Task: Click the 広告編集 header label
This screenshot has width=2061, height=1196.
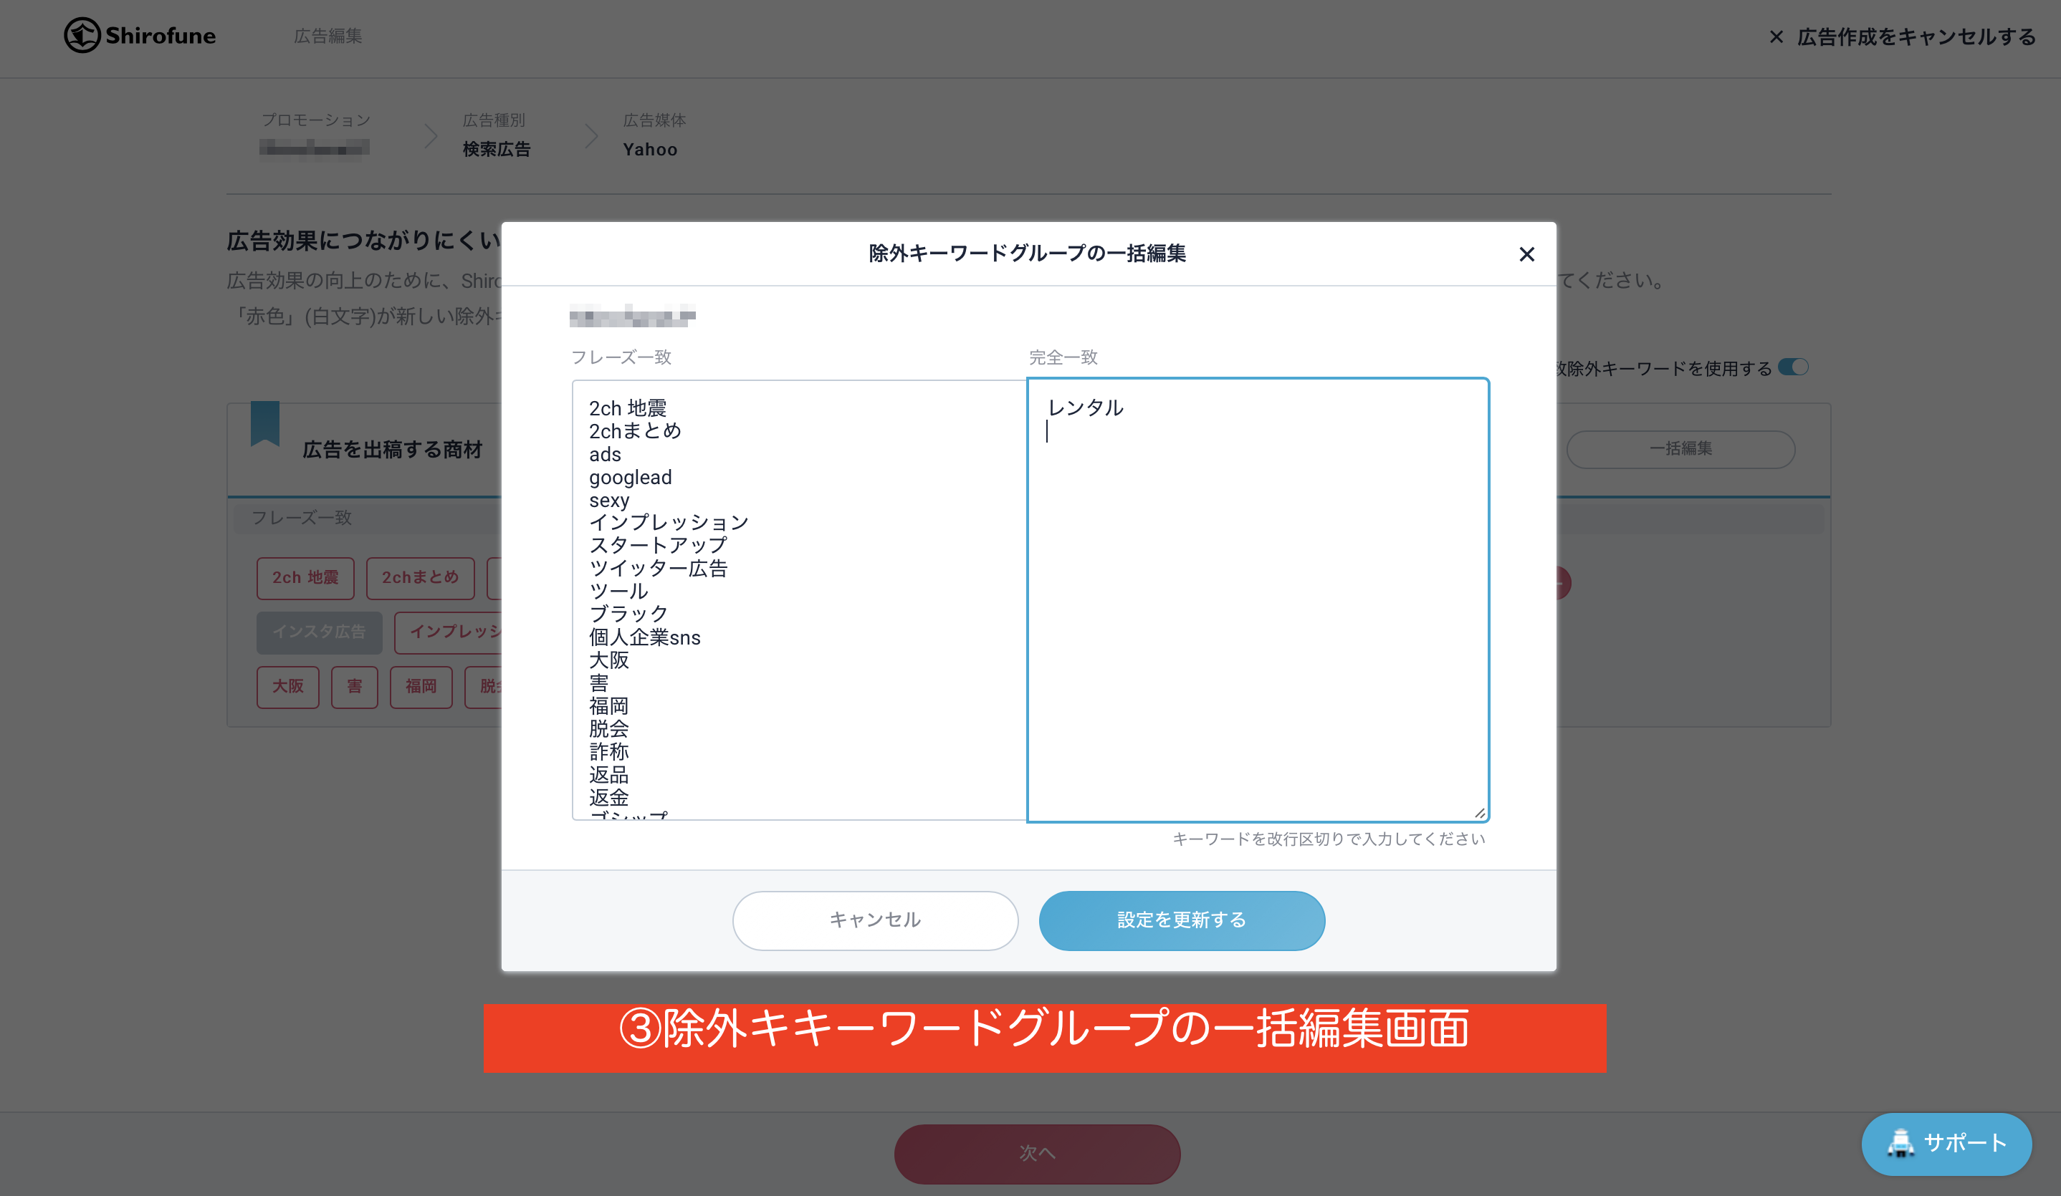Action: pyautogui.click(x=328, y=36)
